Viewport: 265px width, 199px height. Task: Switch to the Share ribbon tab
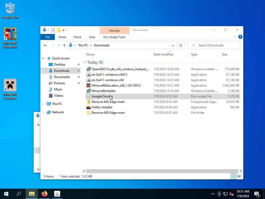click(77, 37)
